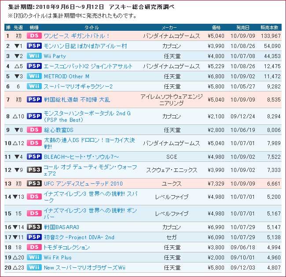The height and width of the screenshot is (277, 286).
Task: Select the price ¥2,100
Action: click(216, 116)
